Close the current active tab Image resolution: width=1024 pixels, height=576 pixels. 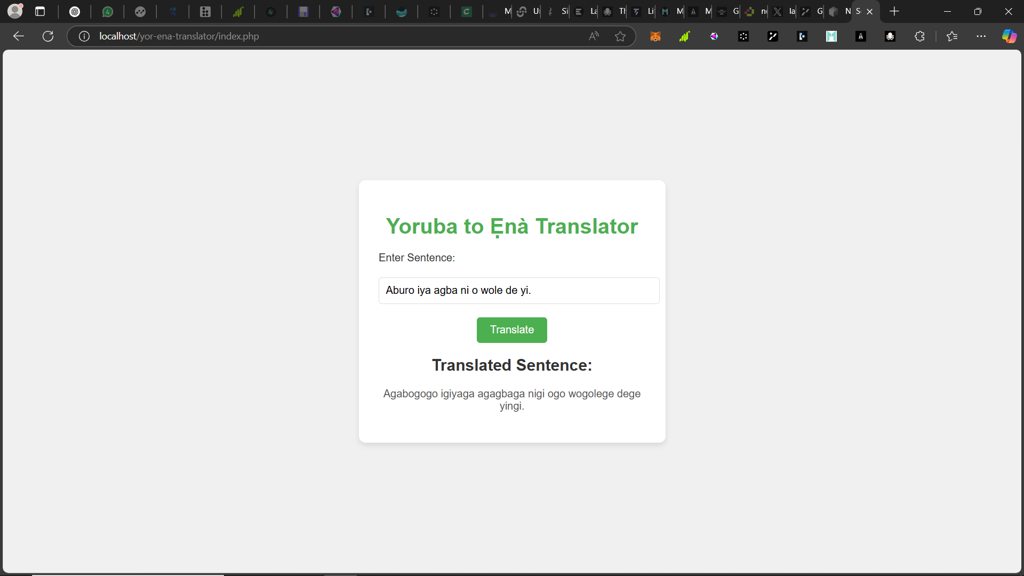[870, 11]
